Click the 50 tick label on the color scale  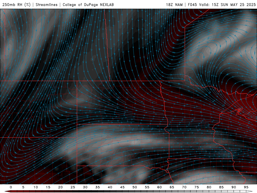(135, 187)
